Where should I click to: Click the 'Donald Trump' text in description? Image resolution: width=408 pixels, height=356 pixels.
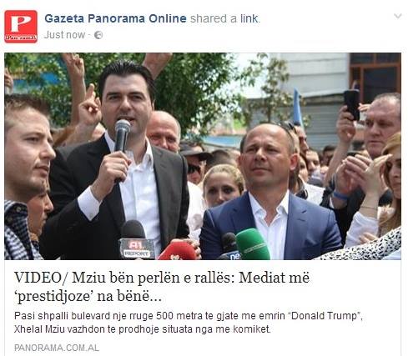pyautogui.click(x=324, y=316)
